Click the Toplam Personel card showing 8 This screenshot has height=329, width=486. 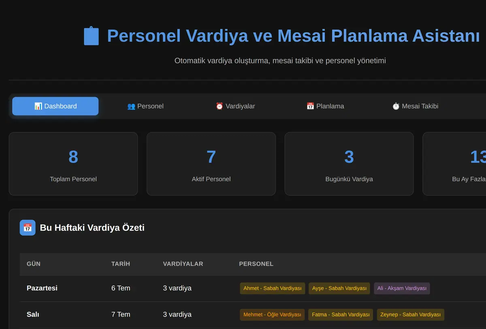73,164
